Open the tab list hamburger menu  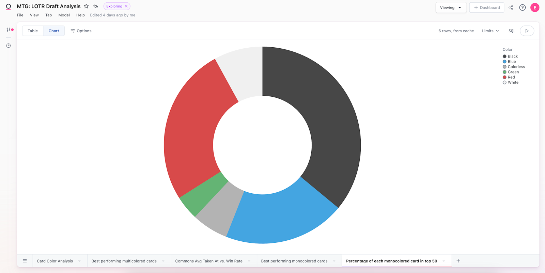tap(25, 261)
